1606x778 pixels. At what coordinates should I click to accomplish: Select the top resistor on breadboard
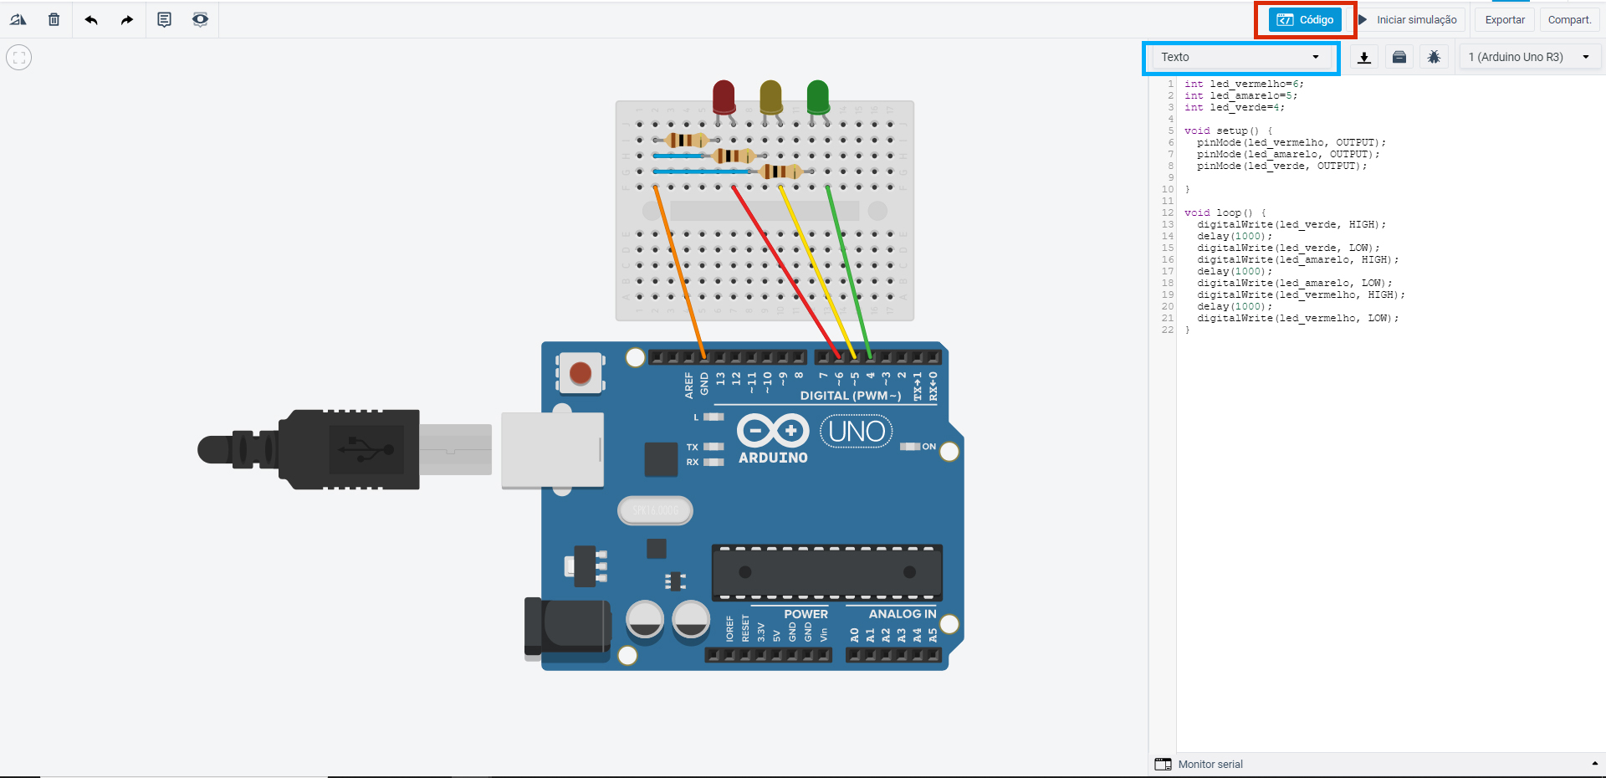click(x=687, y=140)
